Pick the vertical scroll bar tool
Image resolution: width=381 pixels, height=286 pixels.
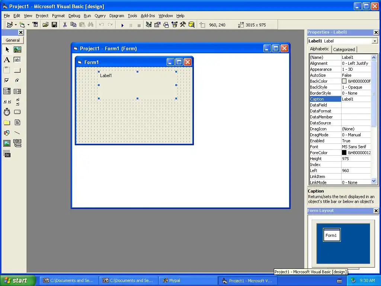pos(17,102)
